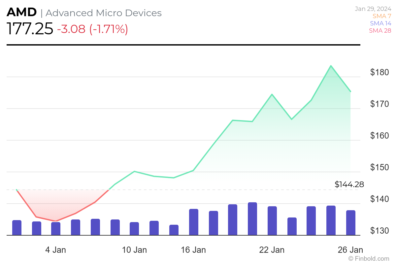Click the highest price peak on the green line
The height and width of the screenshot is (264, 396).
pyautogui.click(x=331, y=66)
